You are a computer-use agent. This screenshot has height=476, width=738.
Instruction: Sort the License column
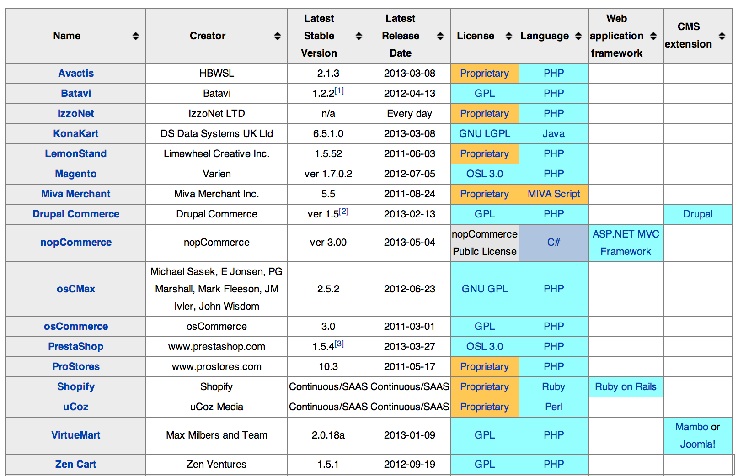point(509,36)
